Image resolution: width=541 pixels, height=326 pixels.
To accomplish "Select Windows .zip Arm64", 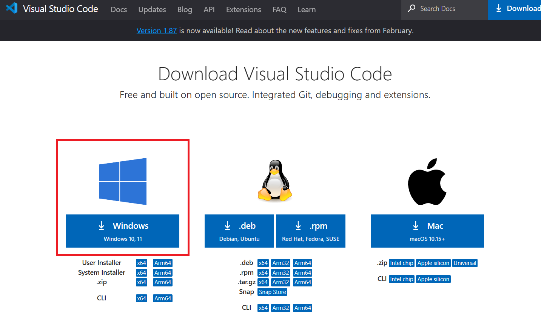I will coord(163,282).
